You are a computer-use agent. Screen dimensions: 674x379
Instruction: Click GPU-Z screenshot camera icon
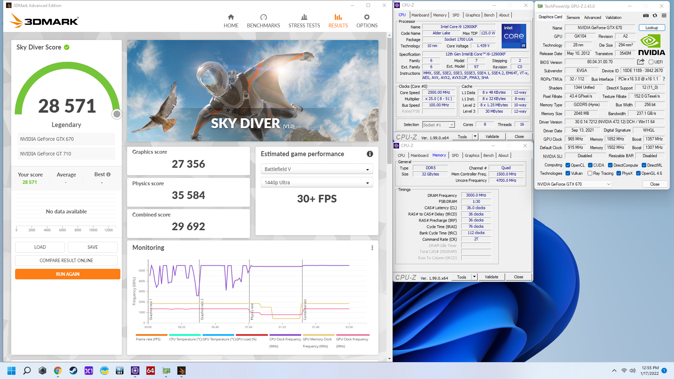coord(646,15)
